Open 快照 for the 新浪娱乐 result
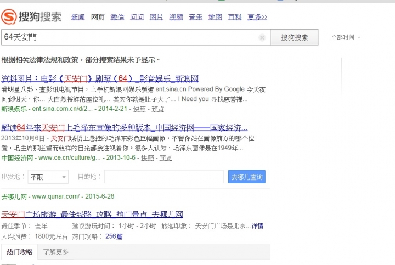The image size is (395, 265). pyautogui.click(x=139, y=109)
